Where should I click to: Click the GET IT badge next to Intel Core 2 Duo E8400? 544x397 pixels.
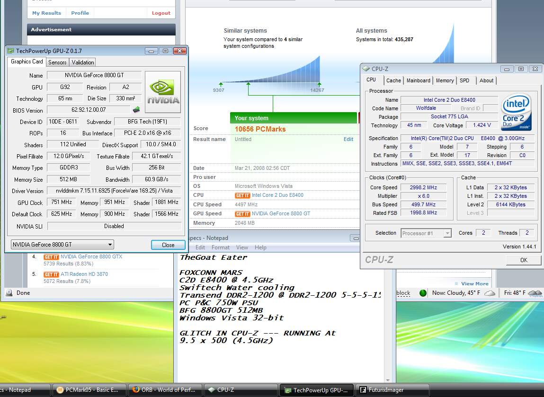tap(242, 195)
